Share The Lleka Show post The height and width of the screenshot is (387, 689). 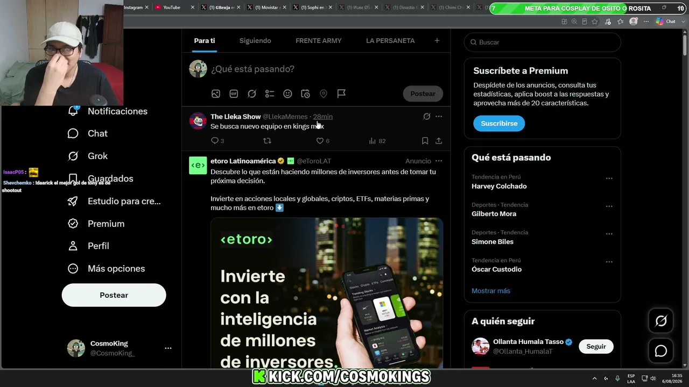pos(439,141)
